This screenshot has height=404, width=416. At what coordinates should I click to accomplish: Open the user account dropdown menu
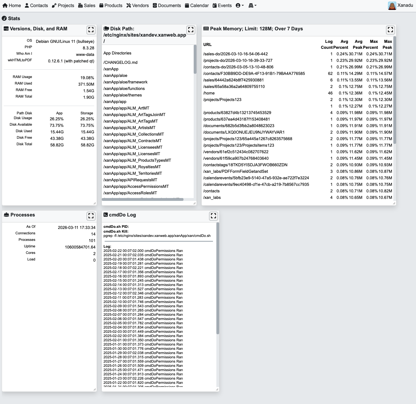tap(240, 6)
